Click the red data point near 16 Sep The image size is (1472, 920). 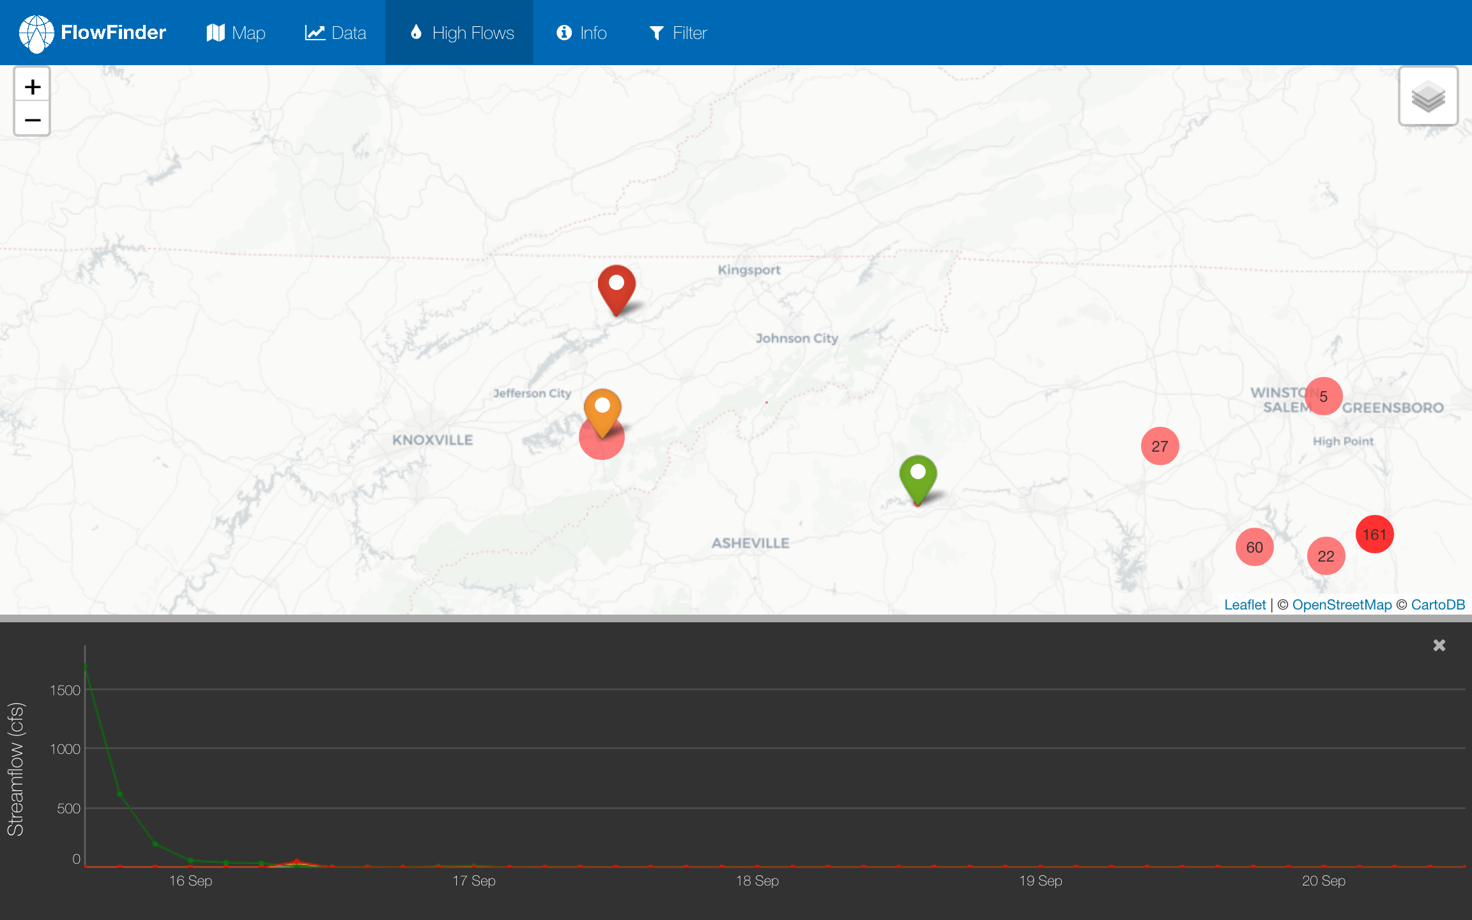pos(296,861)
